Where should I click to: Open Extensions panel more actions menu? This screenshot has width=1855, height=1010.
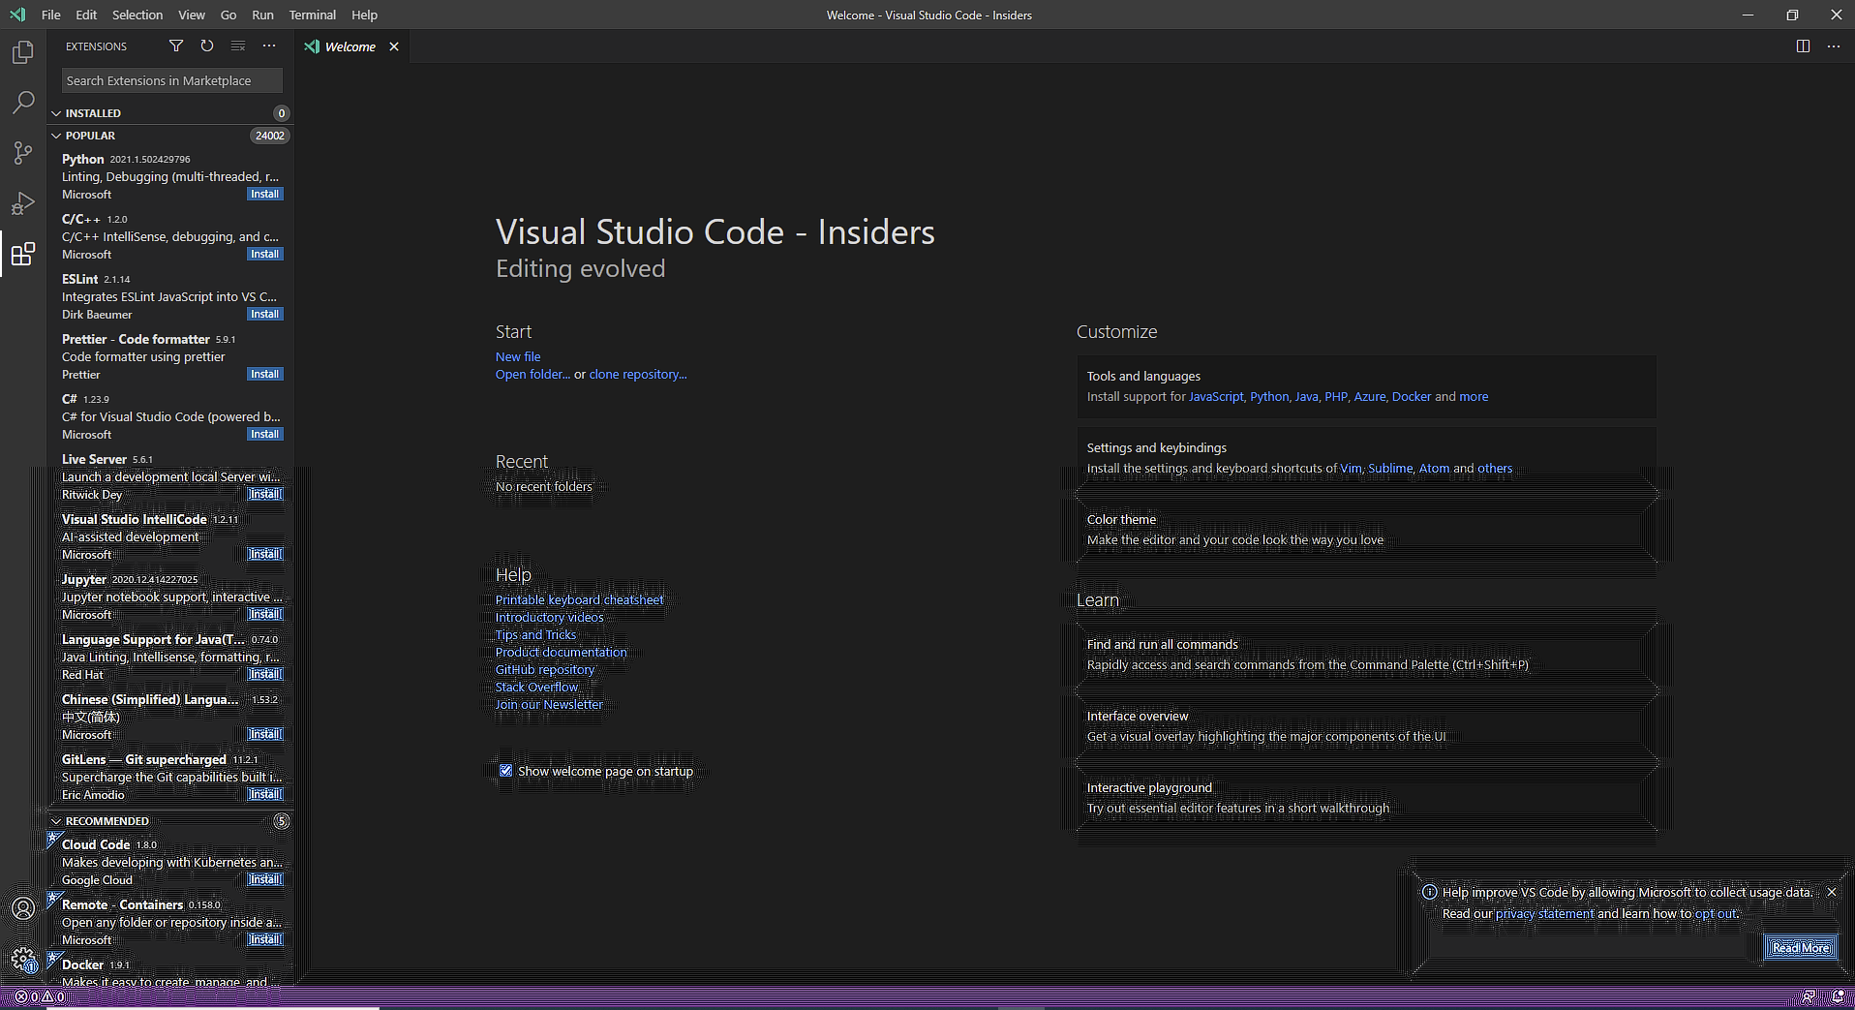(269, 46)
